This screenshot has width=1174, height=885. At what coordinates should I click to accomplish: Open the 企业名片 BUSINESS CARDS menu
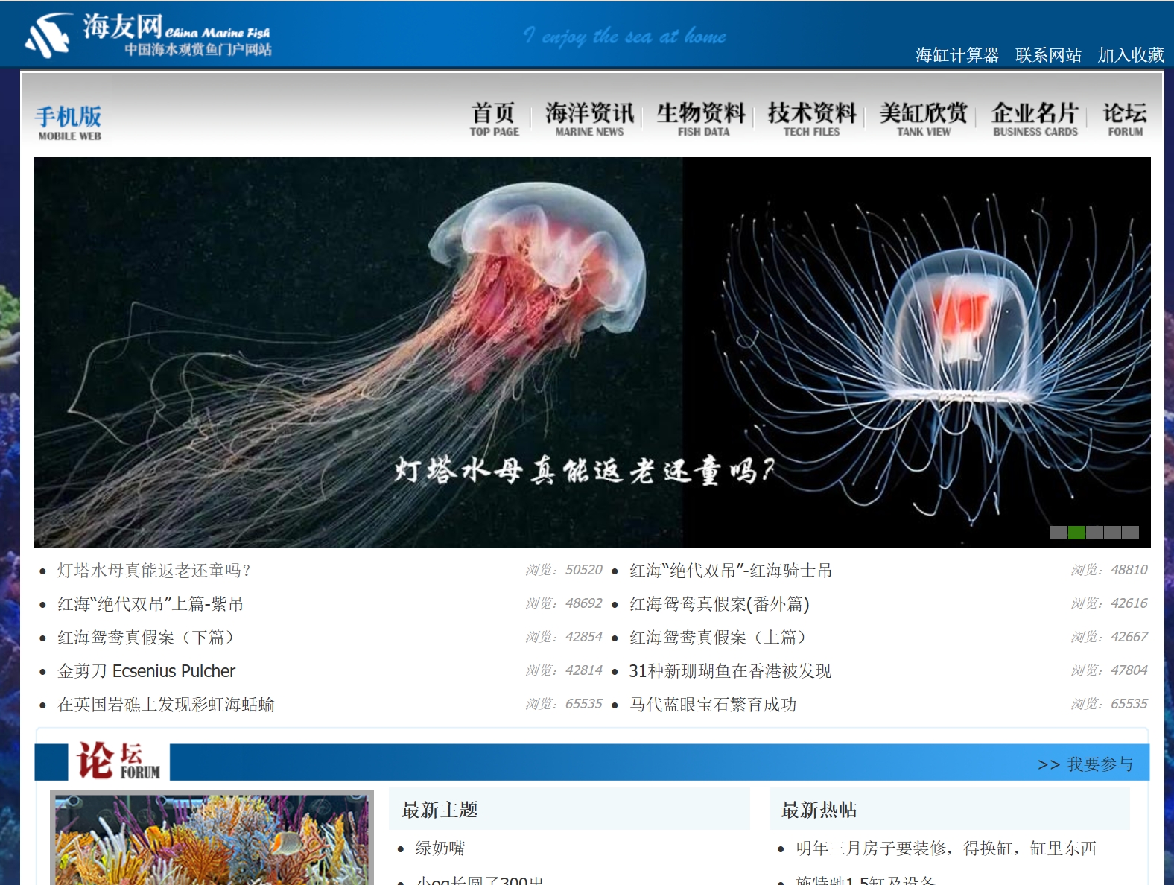click(x=1035, y=119)
